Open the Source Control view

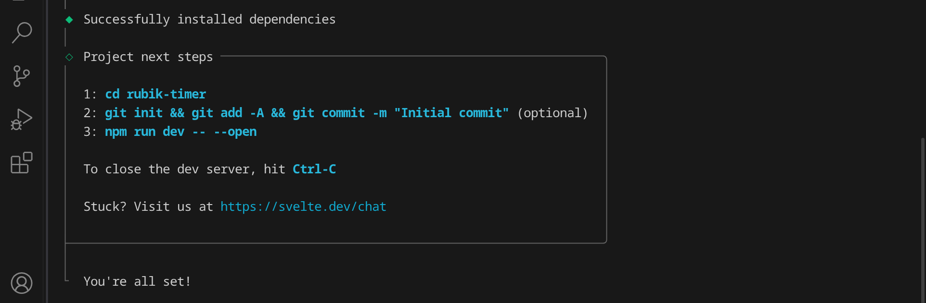point(21,76)
